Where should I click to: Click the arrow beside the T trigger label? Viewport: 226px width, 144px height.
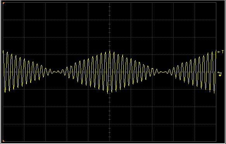coord(219,52)
